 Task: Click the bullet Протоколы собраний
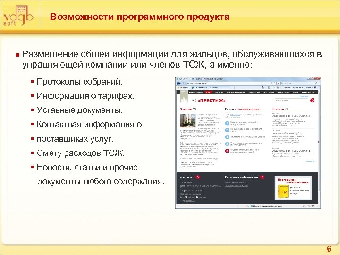[x=80, y=82]
